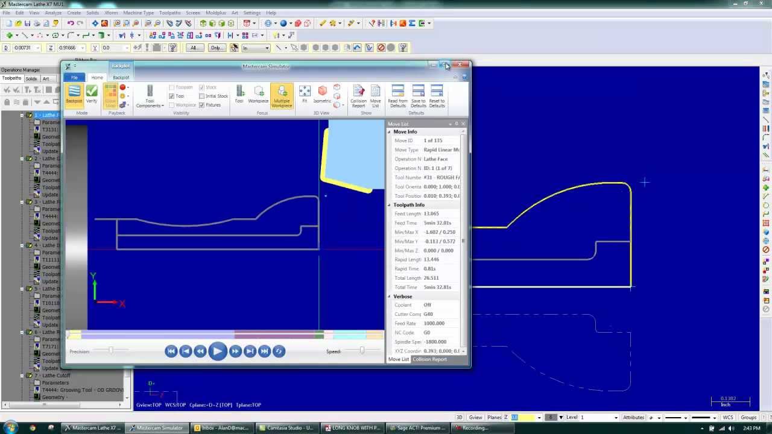Select the Backplot ribbon tab below title
The image size is (772, 434).
pos(121,77)
